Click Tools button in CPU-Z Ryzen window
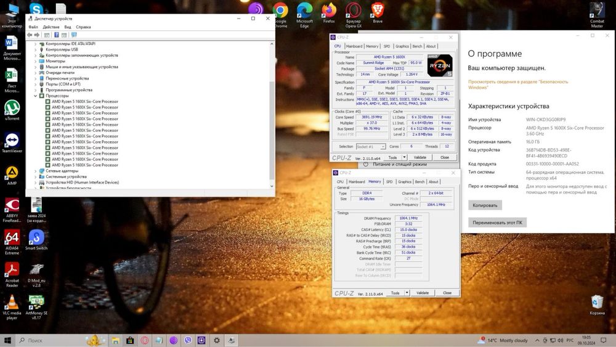Screen dimensions: 616x347 tap(392, 157)
